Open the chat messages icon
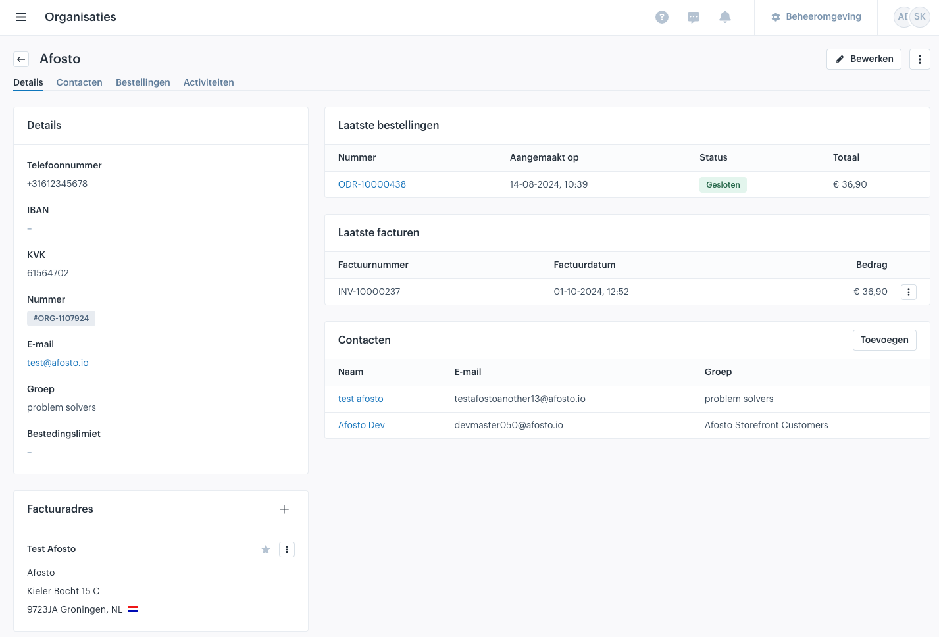 [694, 17]
